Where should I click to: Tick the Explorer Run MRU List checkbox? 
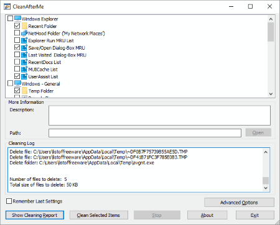coord(17,40)
